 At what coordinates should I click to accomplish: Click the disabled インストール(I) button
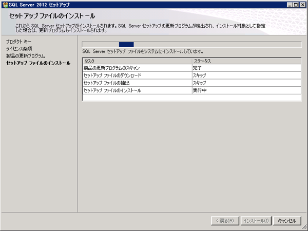[256, 221]
